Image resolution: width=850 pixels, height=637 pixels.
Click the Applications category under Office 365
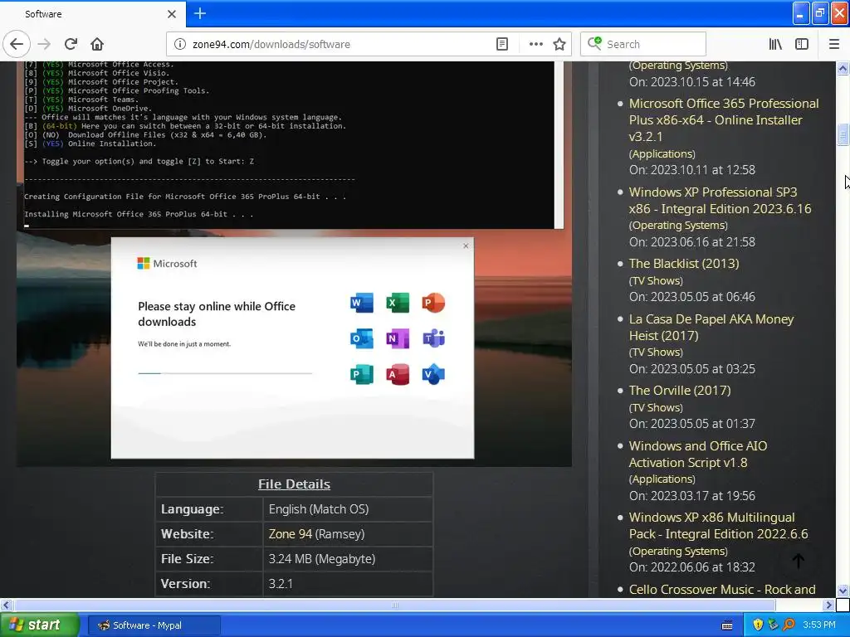pyautogui.click(x=662, y=153)
